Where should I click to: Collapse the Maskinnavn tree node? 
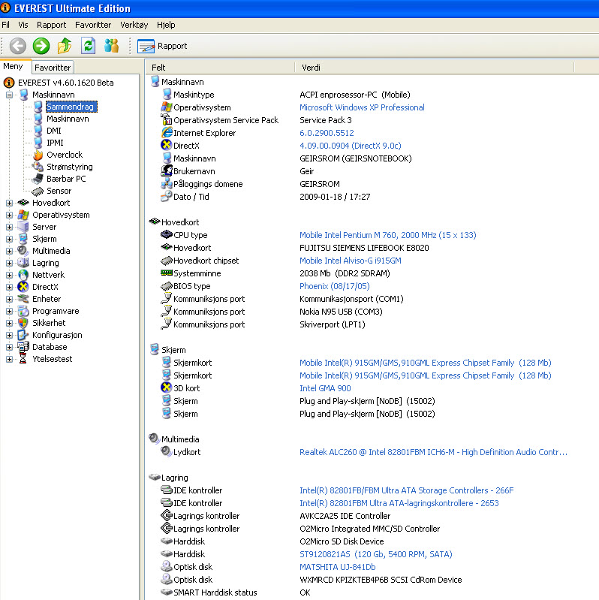point(10,95)
